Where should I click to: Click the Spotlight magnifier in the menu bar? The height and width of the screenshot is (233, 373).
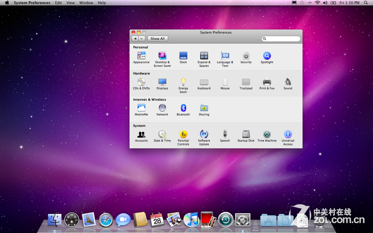pyautogui.click(x=366, y=3)
